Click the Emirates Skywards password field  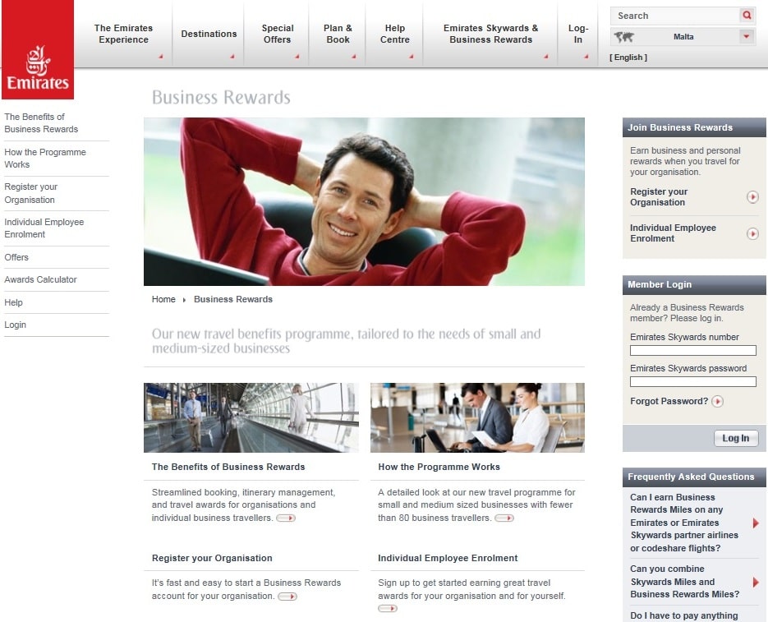(692, 381)
